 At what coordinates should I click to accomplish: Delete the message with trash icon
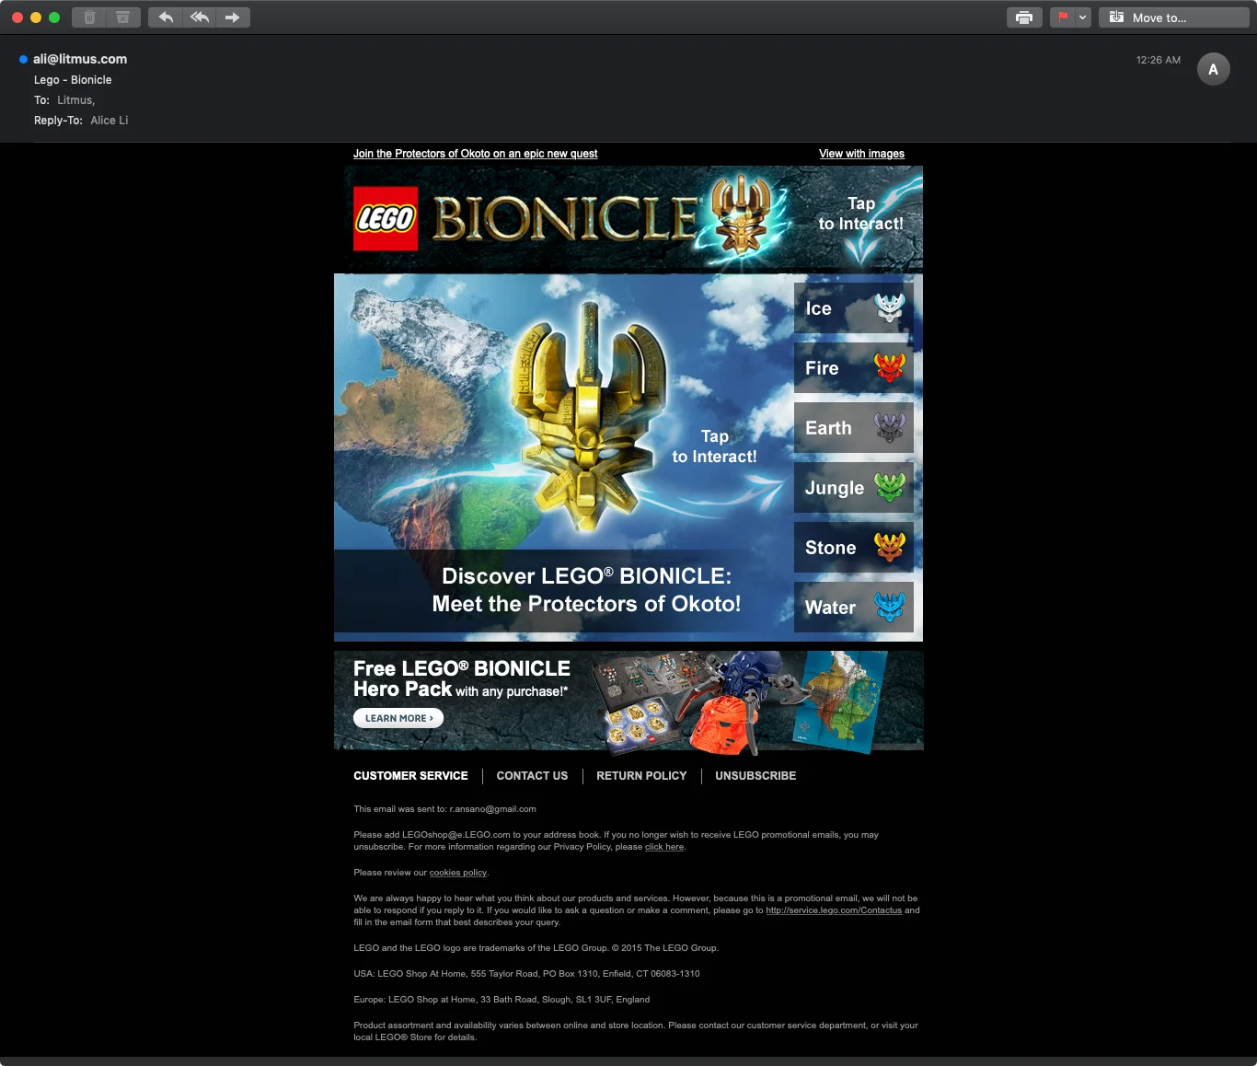click(89, 17)
